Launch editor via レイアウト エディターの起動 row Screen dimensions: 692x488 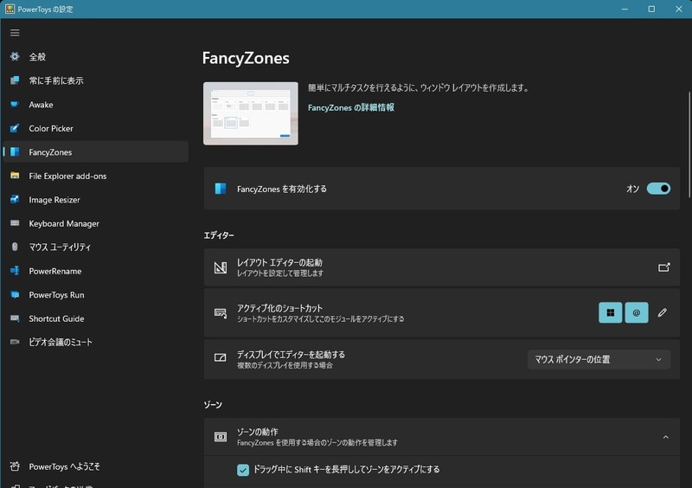pos(441,267)
